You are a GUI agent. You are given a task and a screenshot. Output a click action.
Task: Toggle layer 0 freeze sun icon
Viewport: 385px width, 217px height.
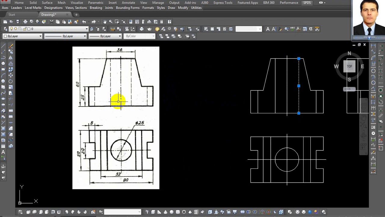click(x=16, y=29)
